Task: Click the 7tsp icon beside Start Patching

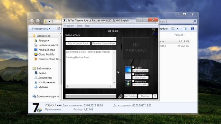Action: coord(120,96)
